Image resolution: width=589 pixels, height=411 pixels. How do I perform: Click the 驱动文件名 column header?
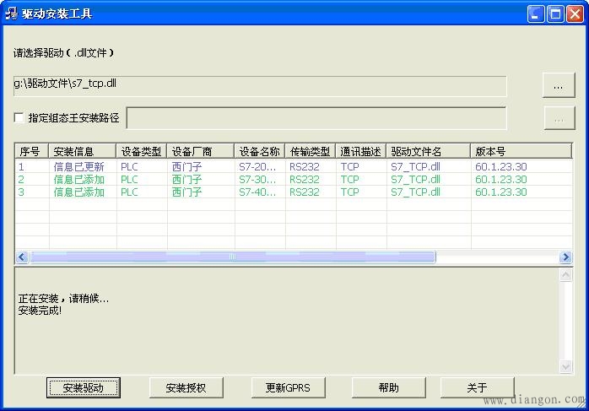tap(428, 151)
